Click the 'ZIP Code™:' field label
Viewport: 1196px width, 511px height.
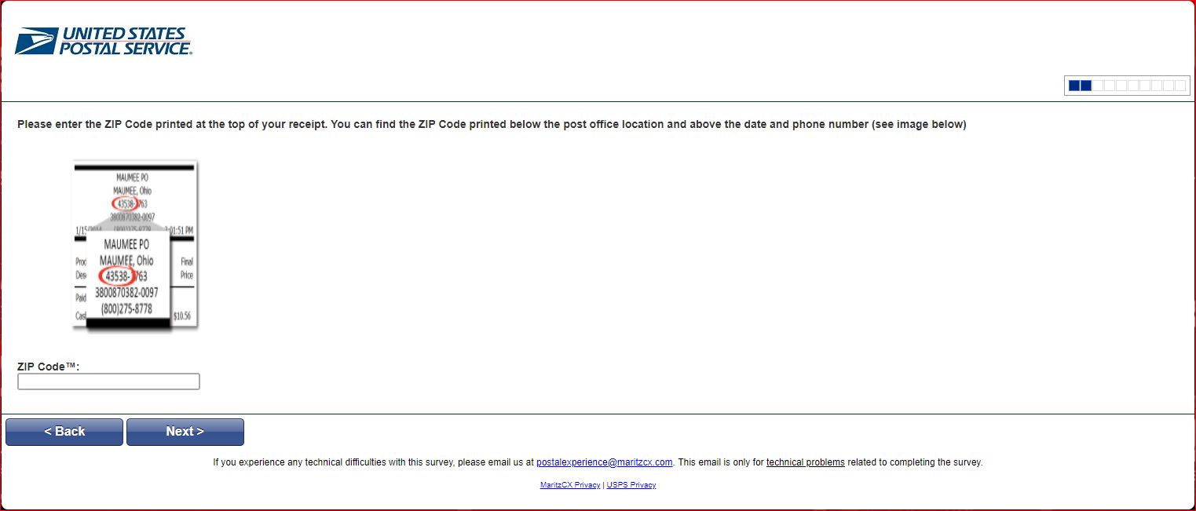click(x=49, y=367)
